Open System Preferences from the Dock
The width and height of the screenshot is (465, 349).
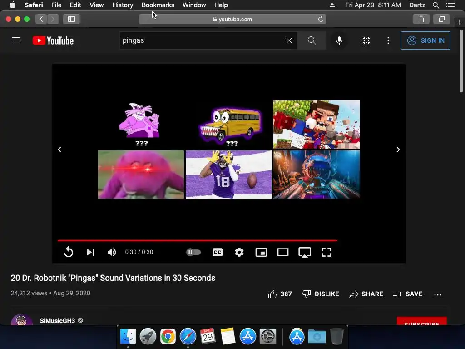(268, 336)
